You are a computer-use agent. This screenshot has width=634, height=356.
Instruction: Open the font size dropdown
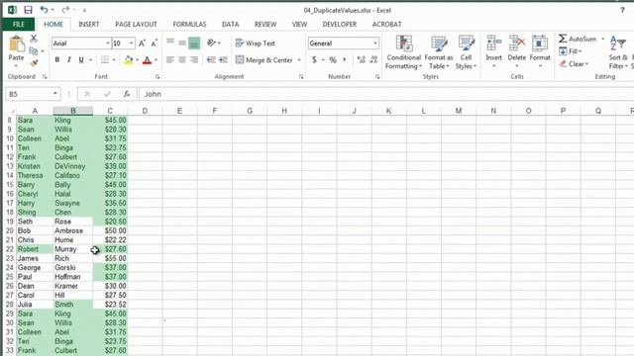pyautogui.click(x=132, y=43)
